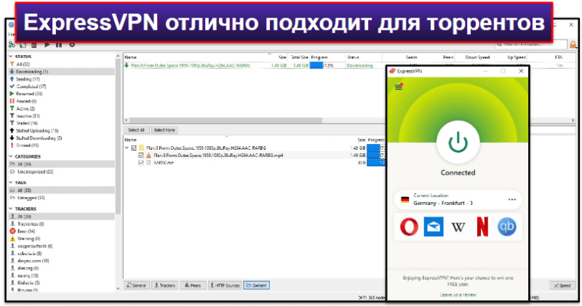Select the Error (14) tracker filter
This screenshot has height=306, width=582.
pos(61,231)
